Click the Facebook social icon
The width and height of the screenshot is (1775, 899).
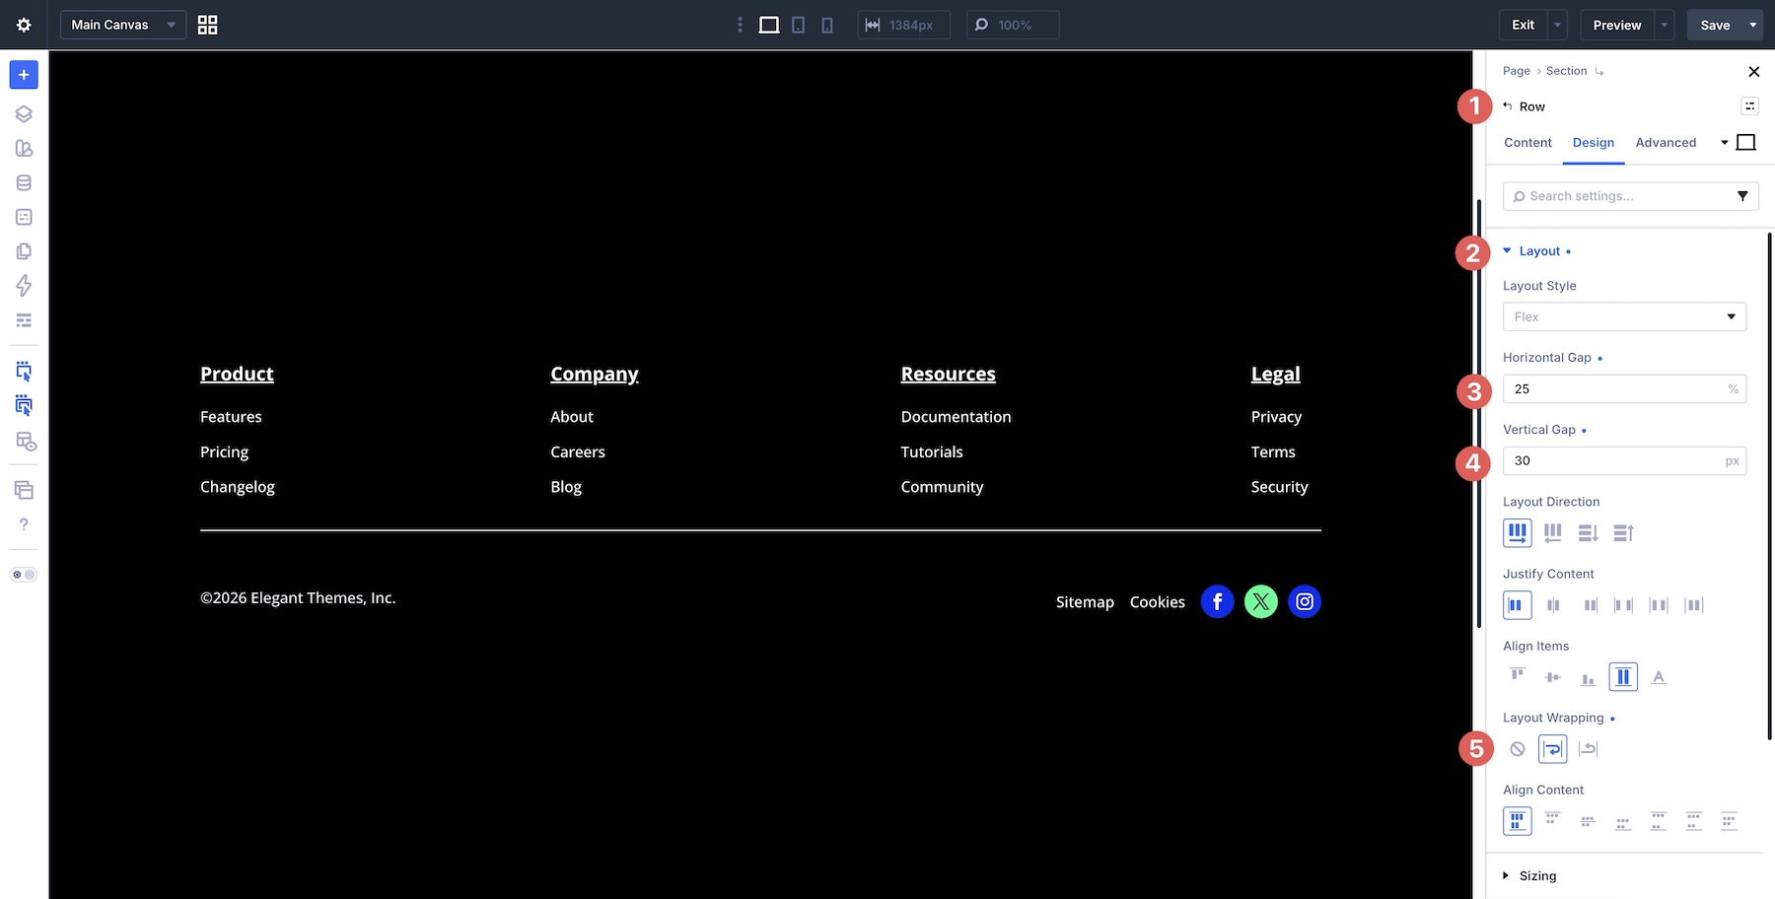[1217, 601]
